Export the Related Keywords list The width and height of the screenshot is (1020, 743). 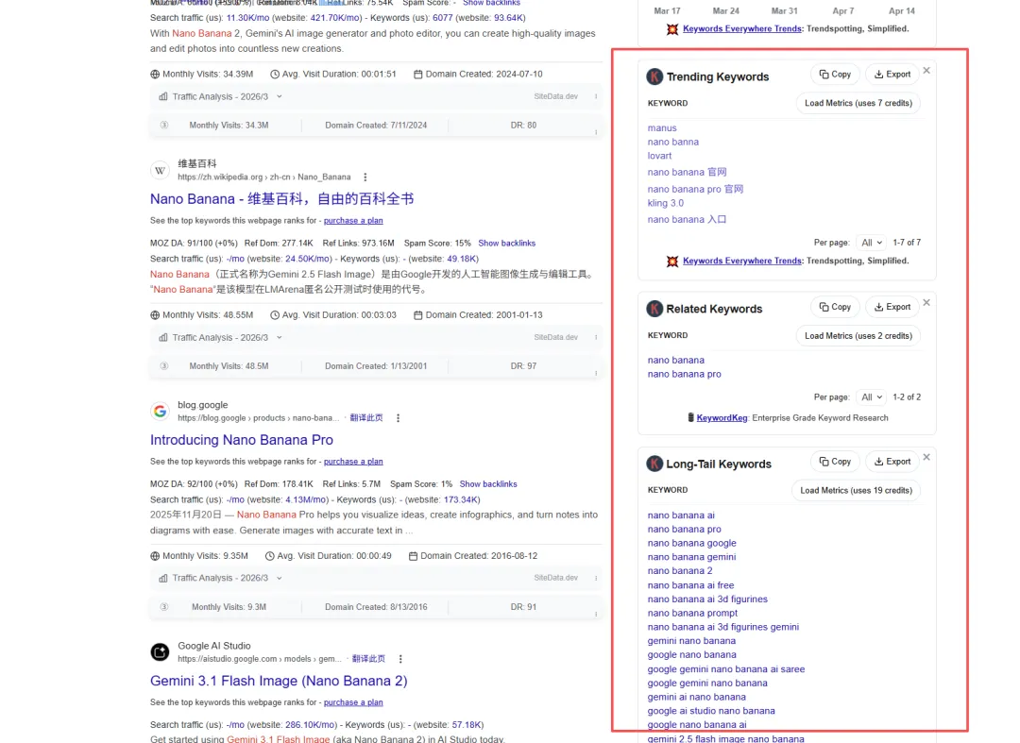coord(892,307)
